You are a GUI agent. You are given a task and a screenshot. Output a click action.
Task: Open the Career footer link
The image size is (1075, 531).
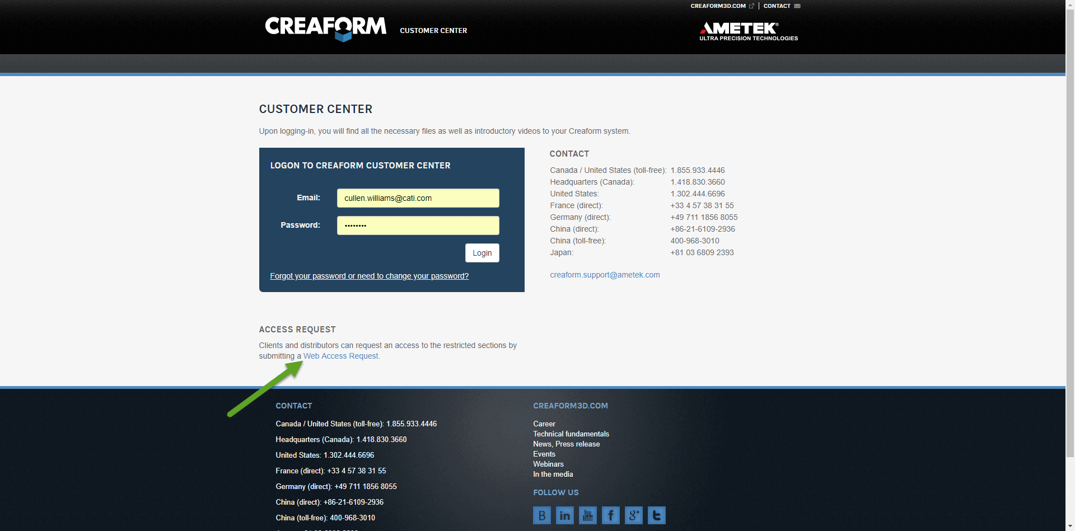(544, 424)
